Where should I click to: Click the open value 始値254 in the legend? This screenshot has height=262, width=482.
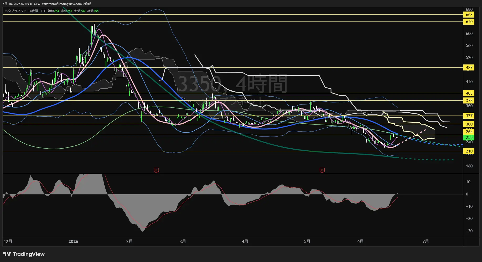point(53,11)
